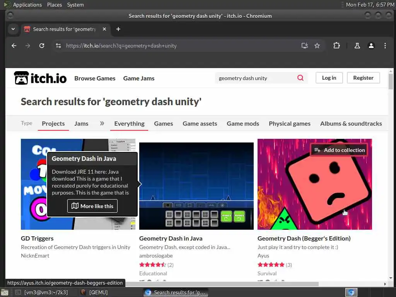Open the GD Triggers title link
396x297 pixels.
[37, 238]
